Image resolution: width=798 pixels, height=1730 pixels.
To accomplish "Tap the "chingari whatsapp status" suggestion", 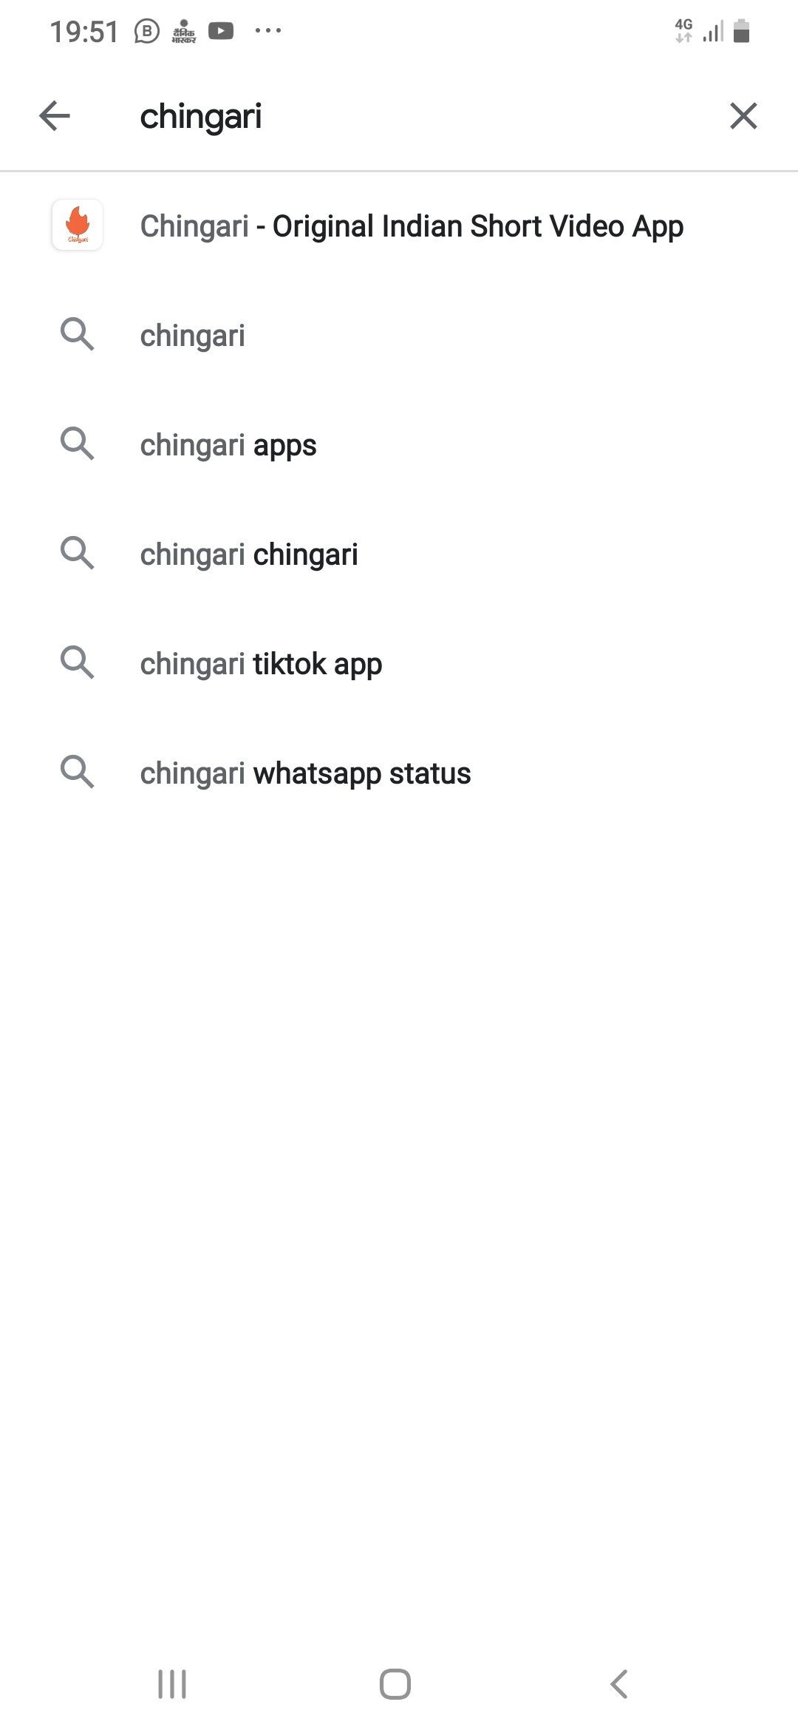I will [305, 773].
